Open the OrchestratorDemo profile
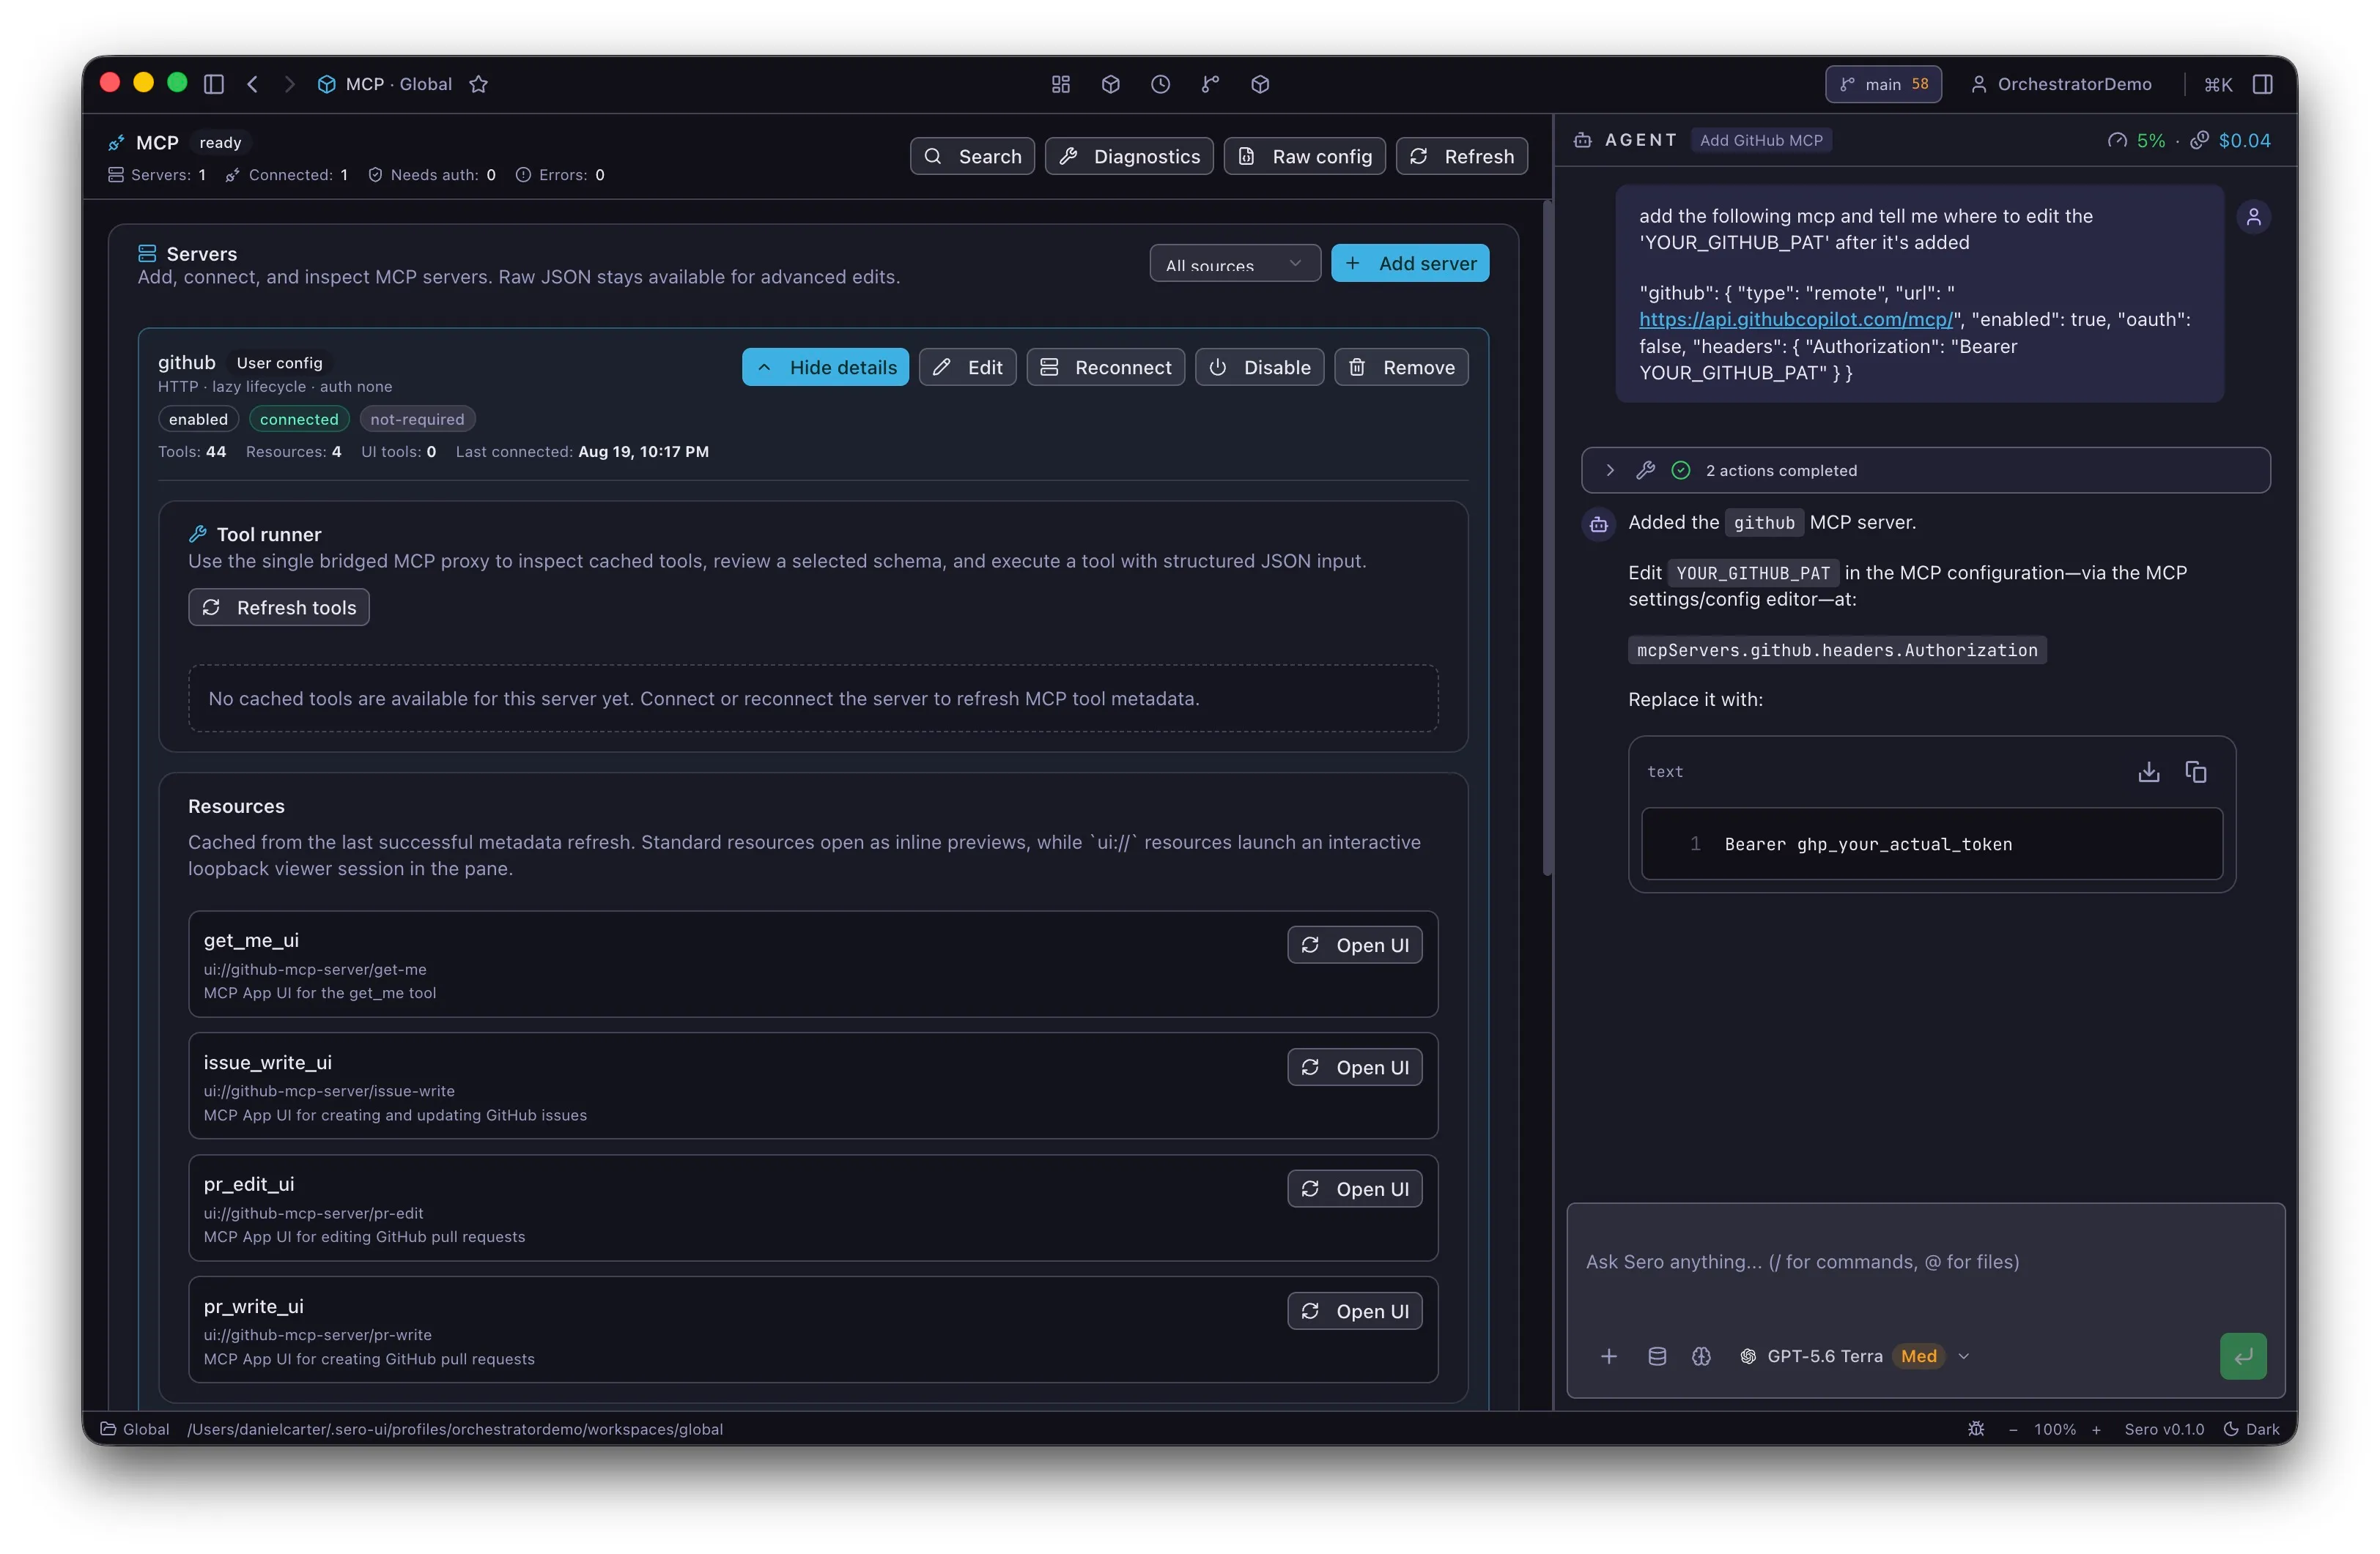 point(2061,84)
